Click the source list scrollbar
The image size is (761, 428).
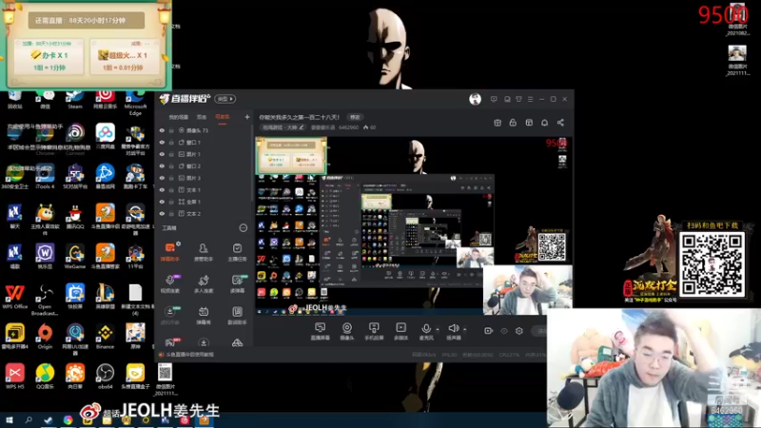(x=252, y=165)
